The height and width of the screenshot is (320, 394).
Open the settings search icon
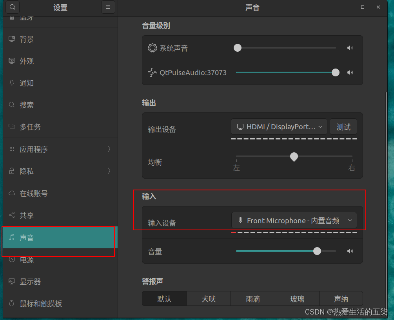pyautogui.click(x=12, y=7)
